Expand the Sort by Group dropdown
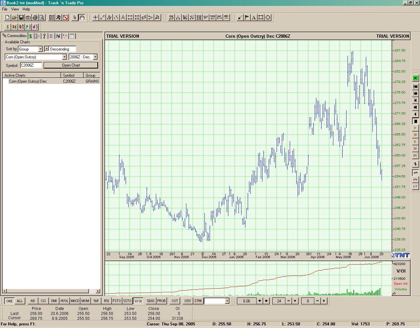Screen dimensions: 420x328 pyautogui.click(x=40, y=49)
